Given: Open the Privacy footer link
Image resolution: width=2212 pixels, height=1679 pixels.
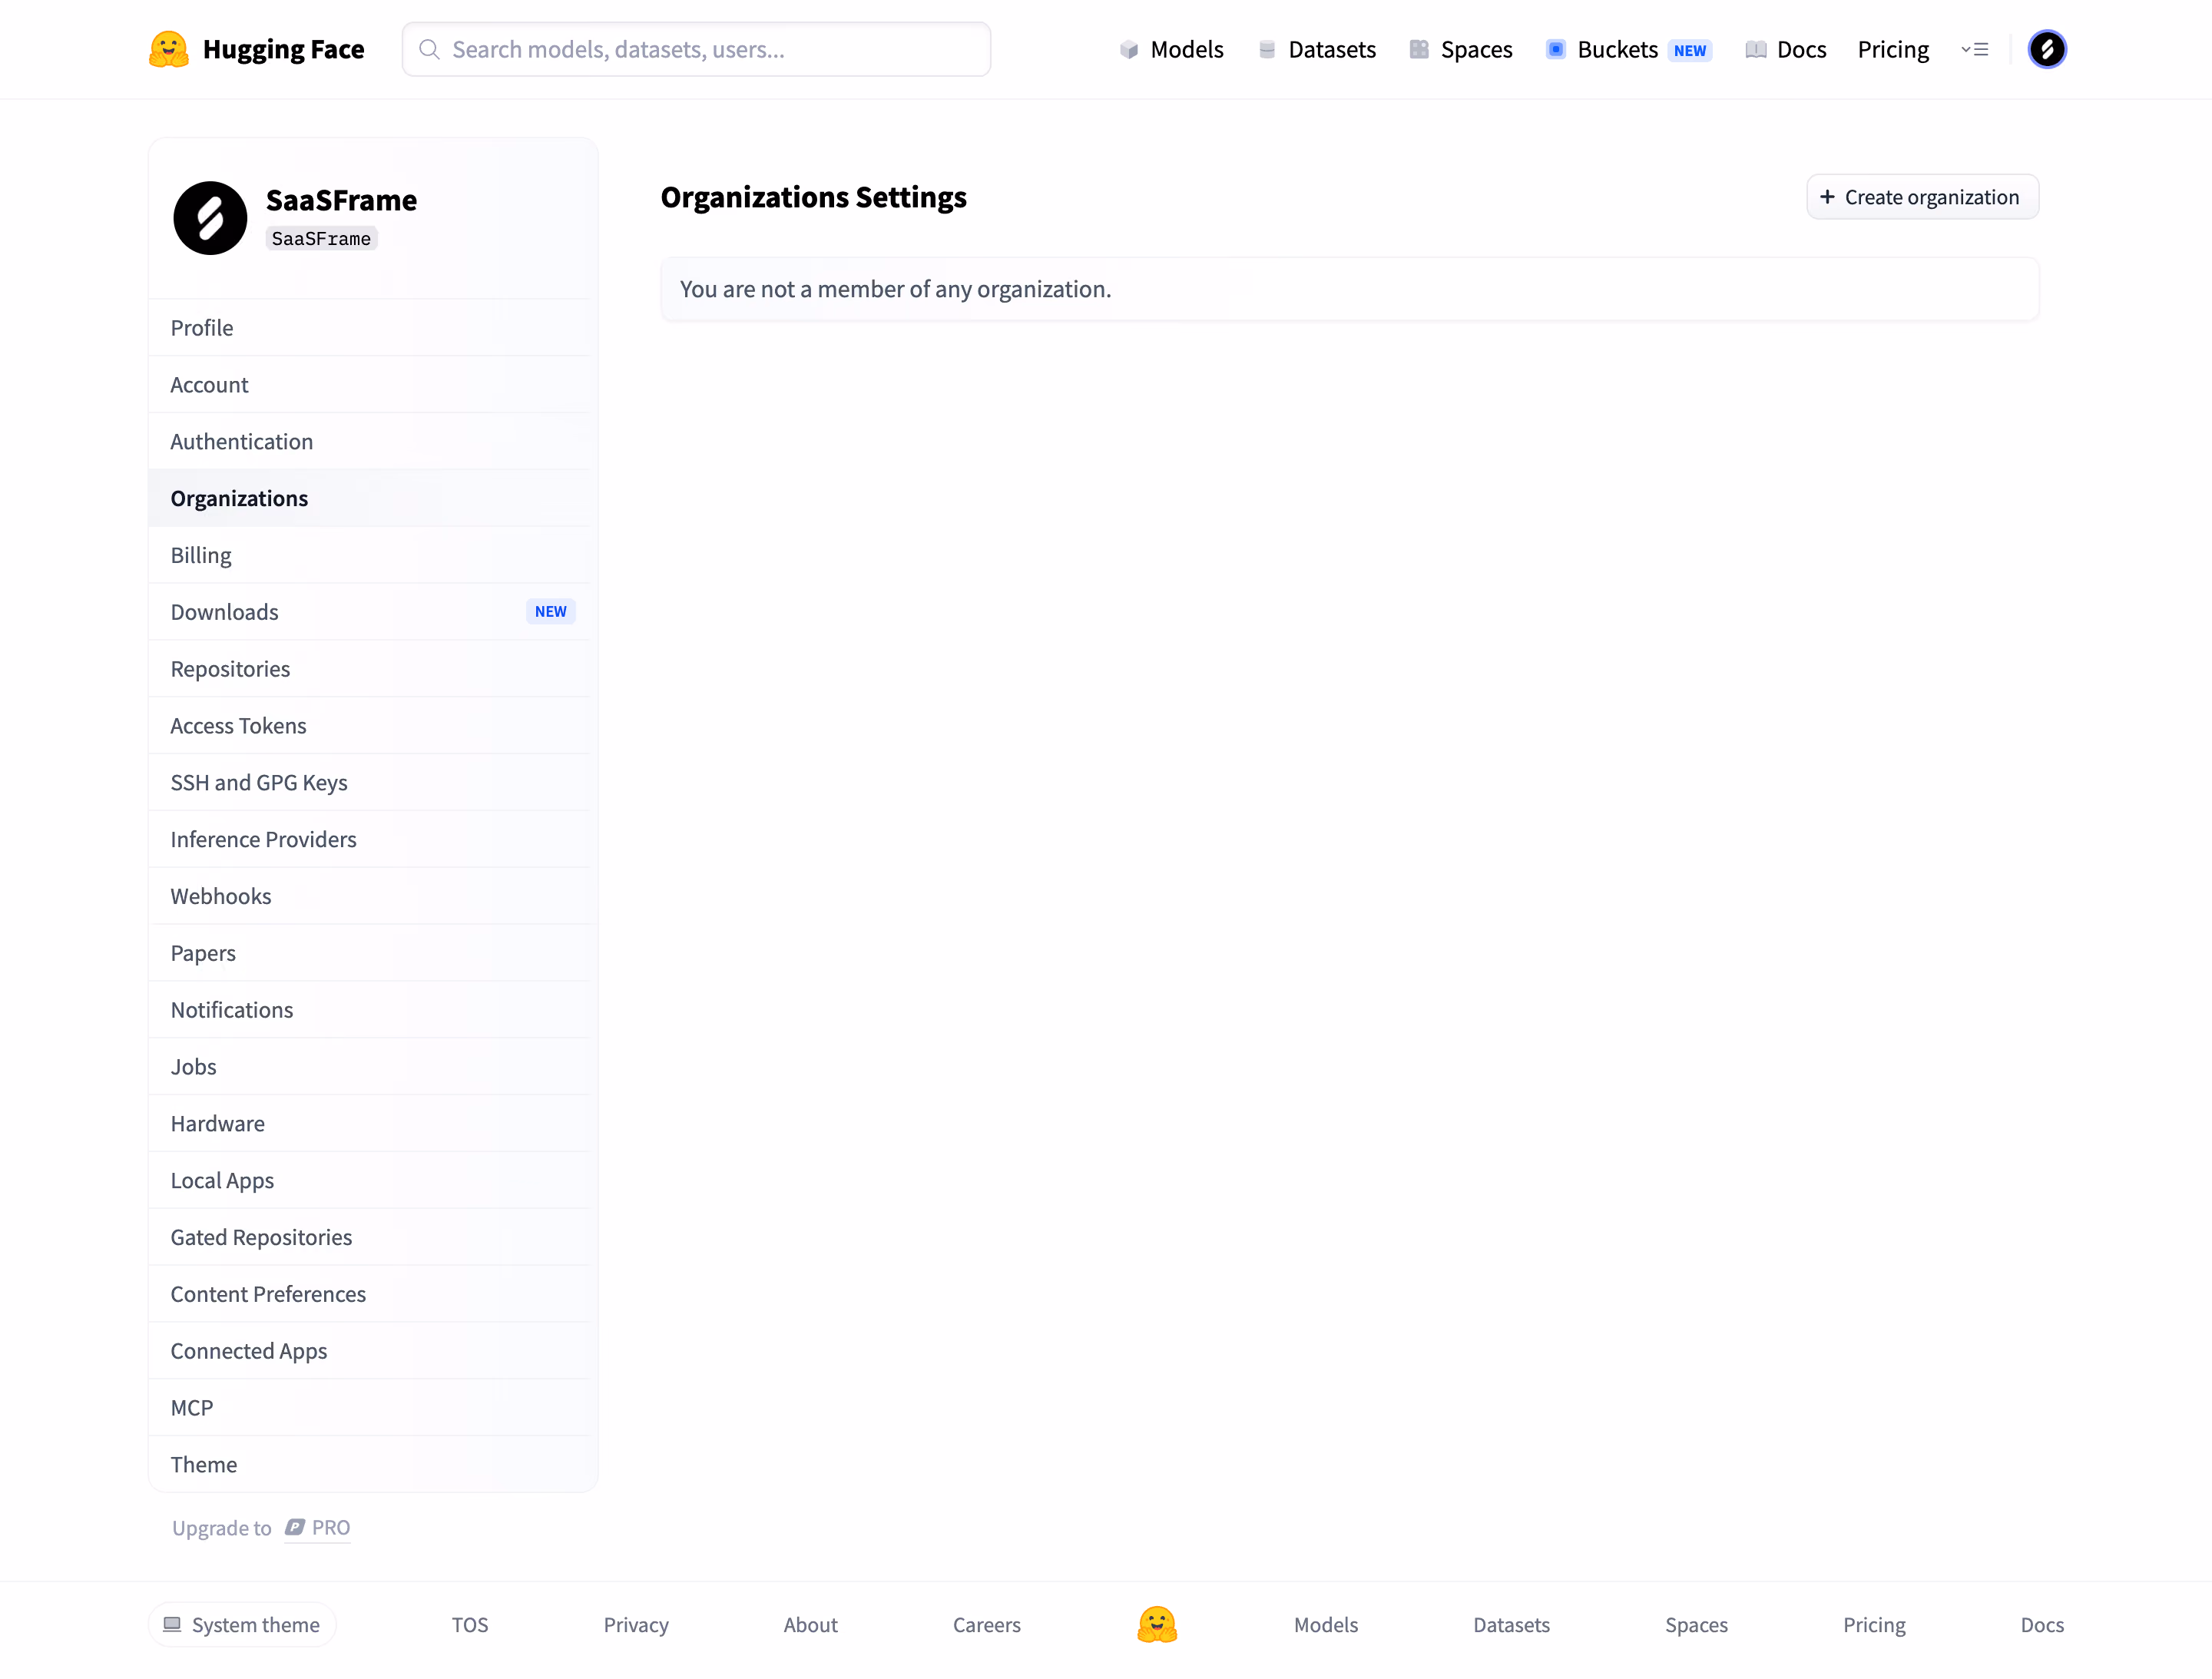Looking at the screenshot, I should (636, 1625).
